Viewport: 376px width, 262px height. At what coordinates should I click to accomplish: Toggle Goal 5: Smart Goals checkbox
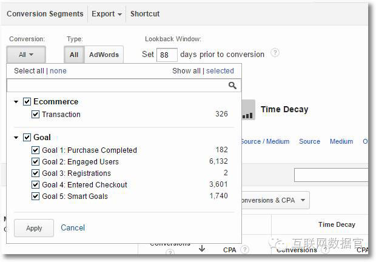point(36,196)
